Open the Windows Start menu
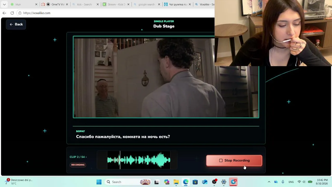The image size is (332, 187). (x=99, y=182)
